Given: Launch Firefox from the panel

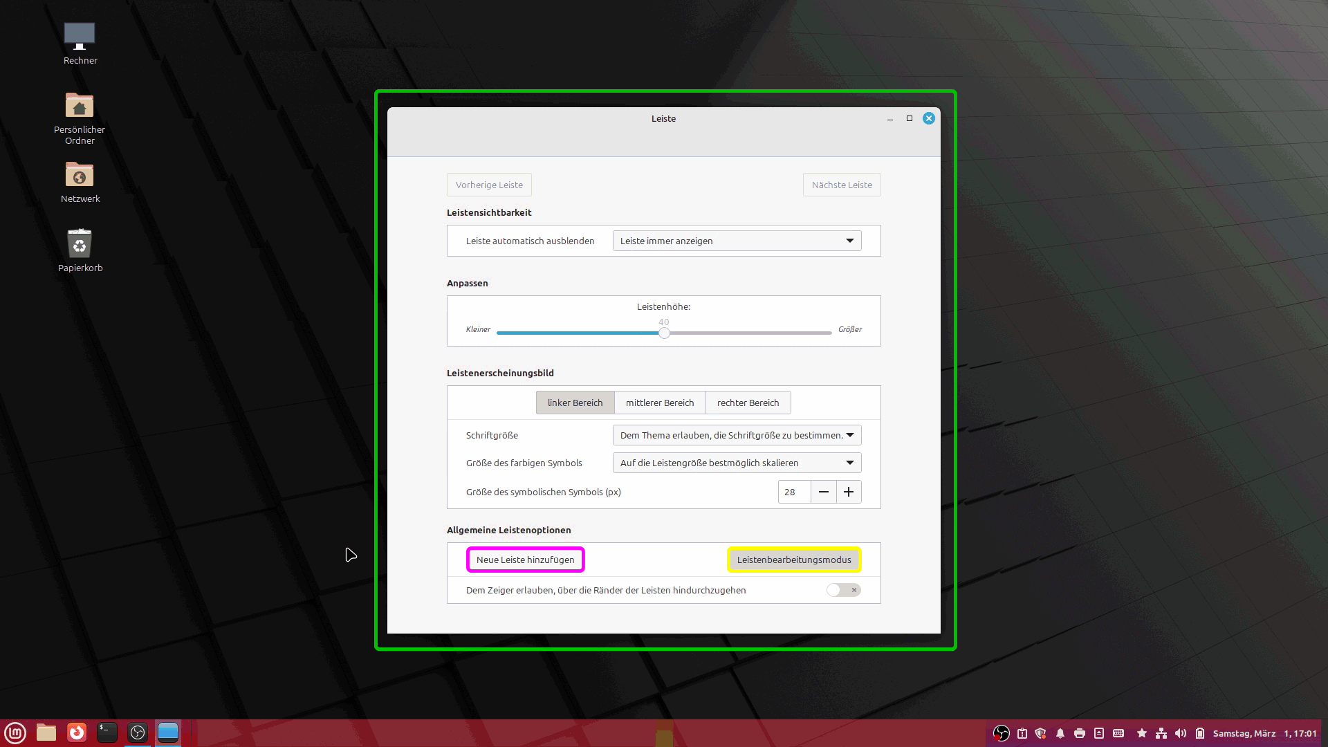Looking at the screenshot, I should pyautogui.click(x=77, y=732).
